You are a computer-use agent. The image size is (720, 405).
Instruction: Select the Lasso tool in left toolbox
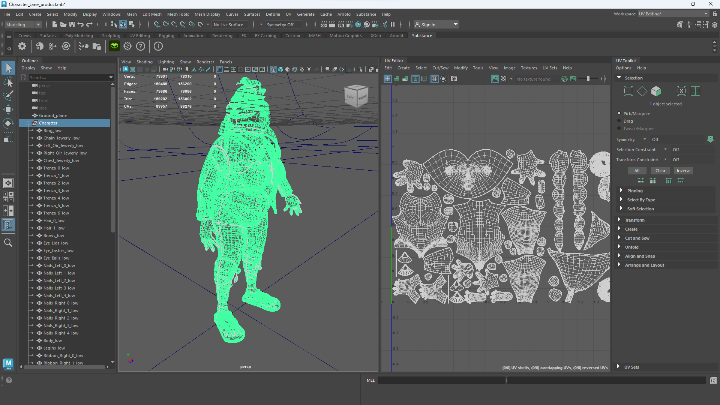8,82
